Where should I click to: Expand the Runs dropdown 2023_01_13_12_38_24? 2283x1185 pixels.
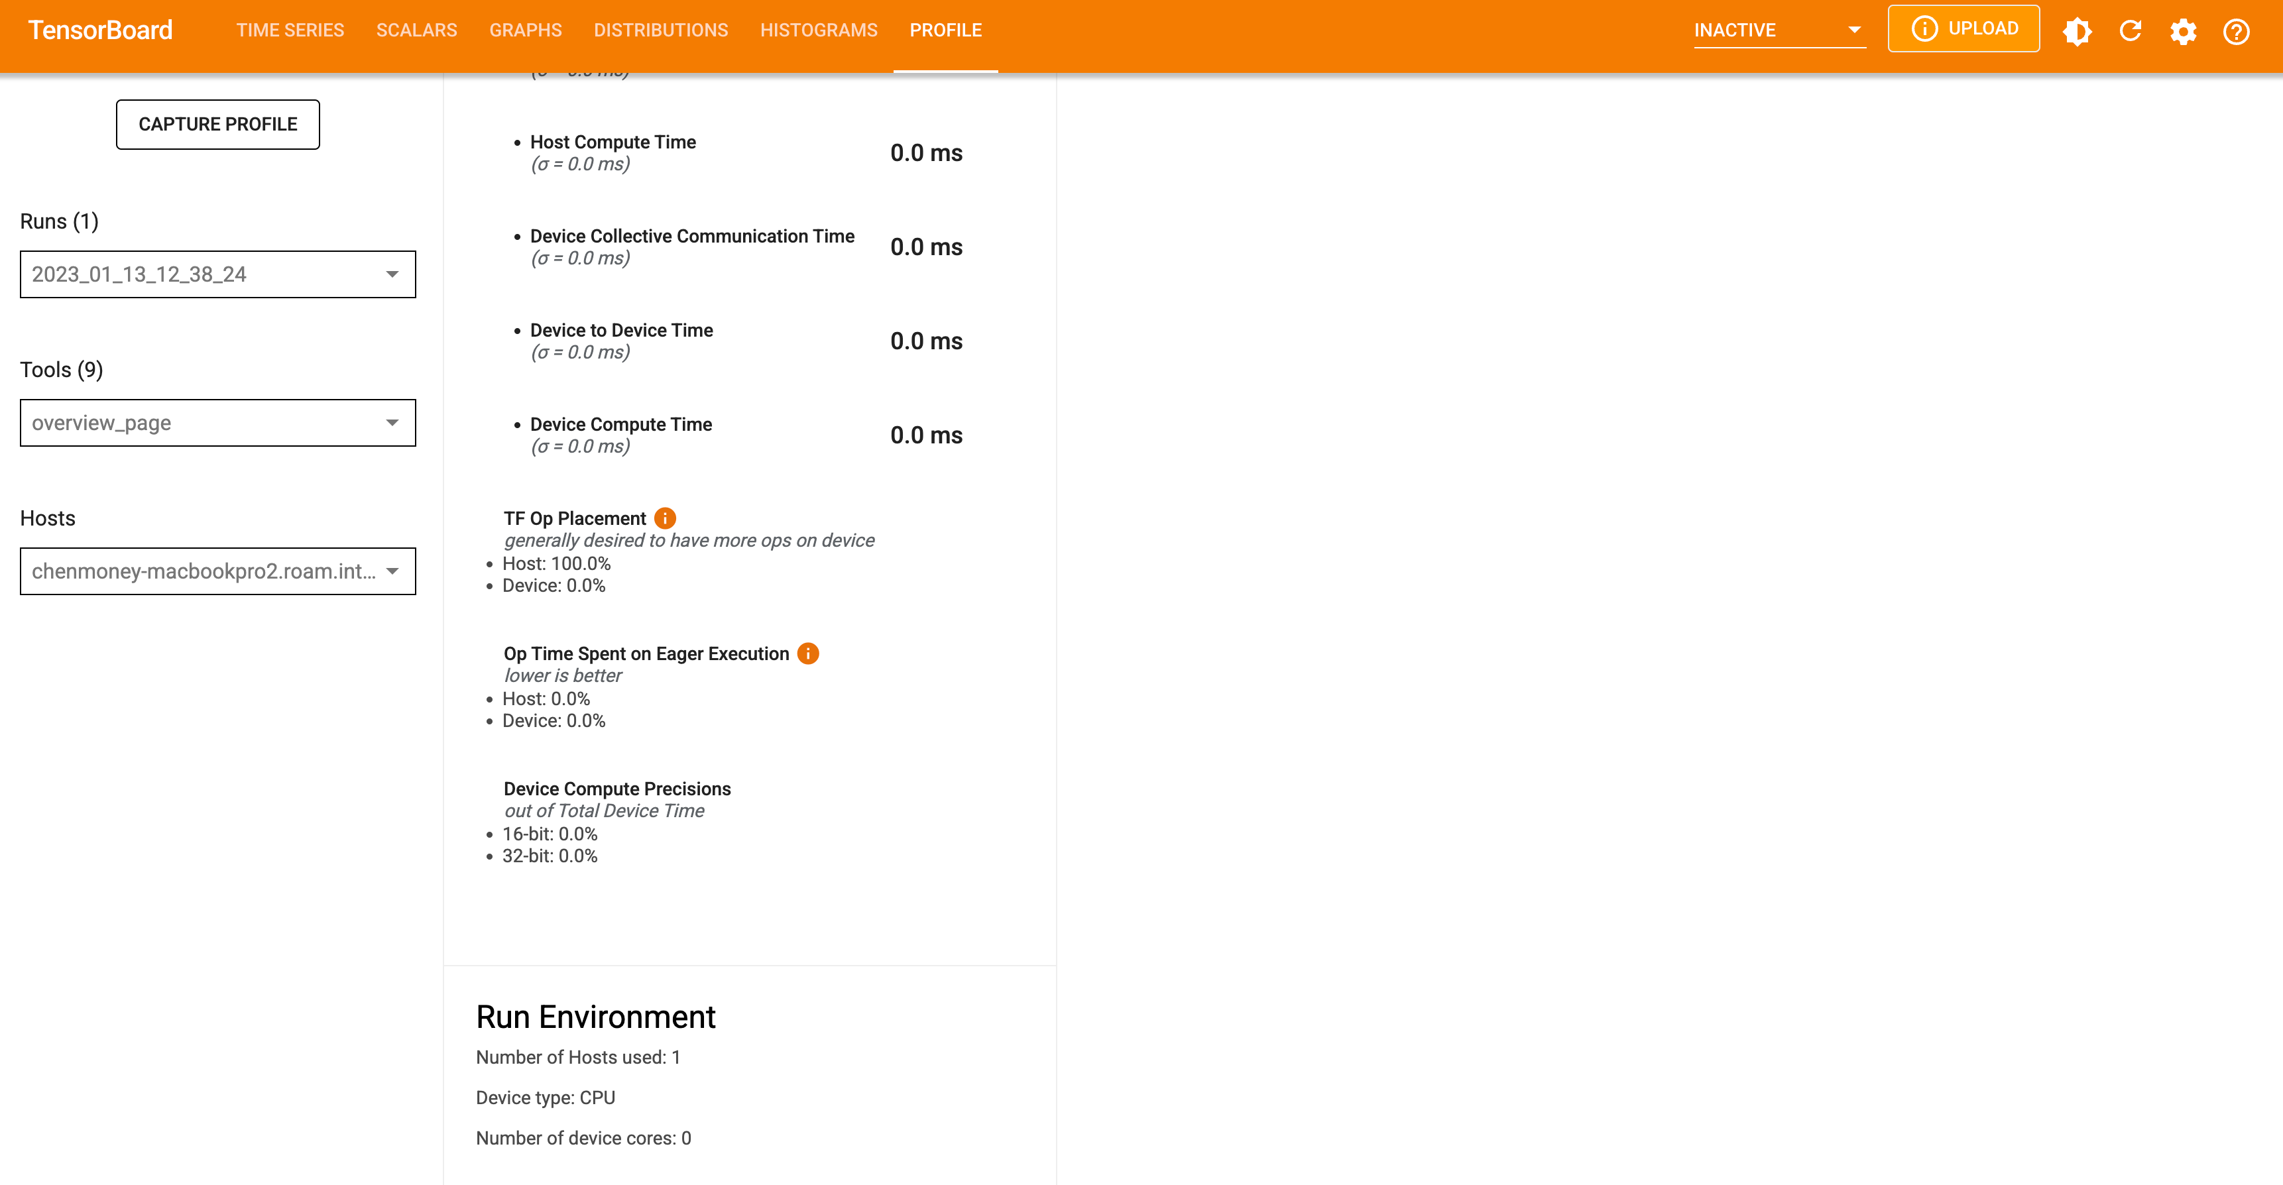pyautogui.click(x=217, y=274)
